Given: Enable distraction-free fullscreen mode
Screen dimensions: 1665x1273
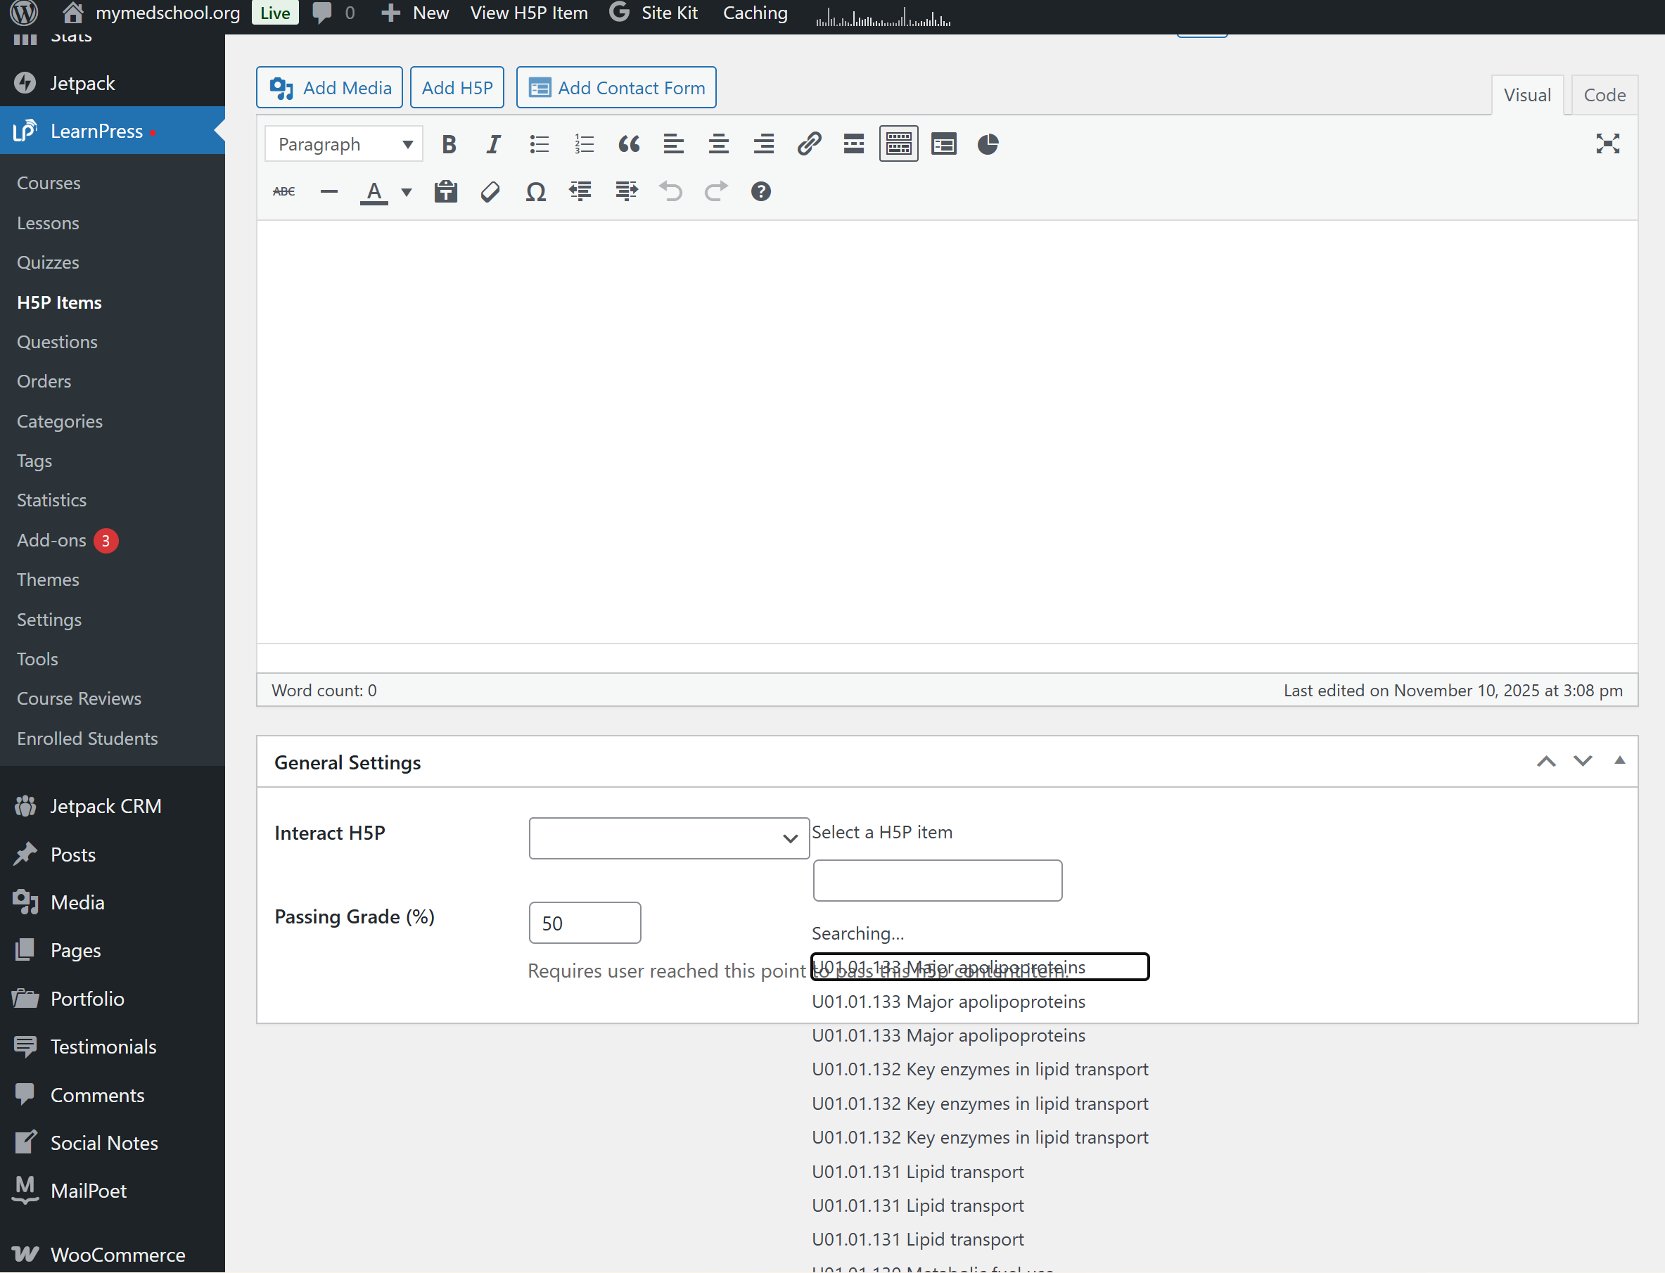Looking at the screenshot, I should (x=1607, y=144).
